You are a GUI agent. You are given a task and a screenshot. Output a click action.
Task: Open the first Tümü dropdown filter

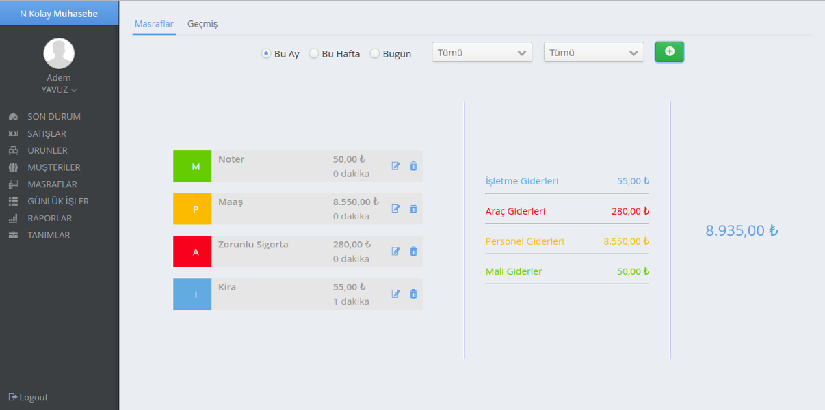[482, 53]
